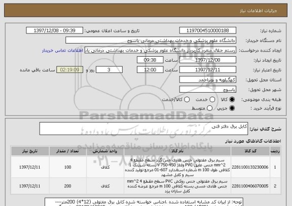Image resolution: width=292 pixels, height=206 pixels.
Task: Click the توجه note text box
Action: tap(144, 202)
